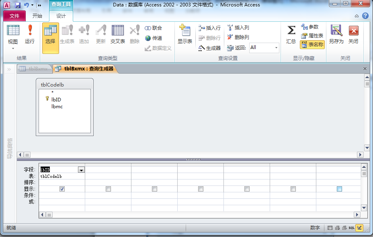Image resolution: width=373 pixels, height=237 pixels.
Task: Switch to the Home (开始) tab
Action: pos(37,16)
